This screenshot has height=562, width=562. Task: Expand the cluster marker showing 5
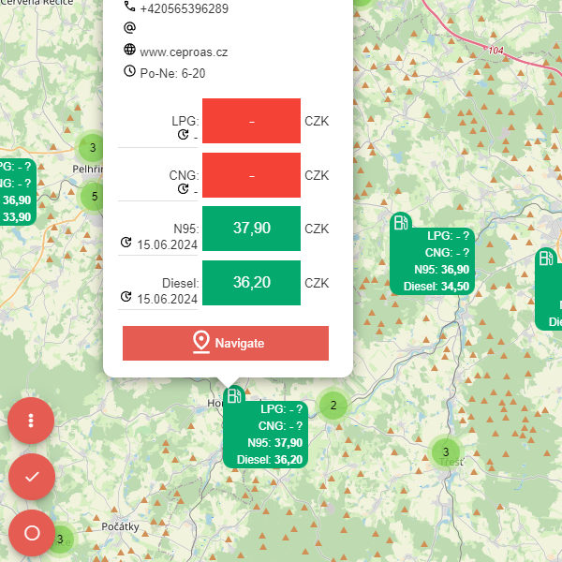94,197
